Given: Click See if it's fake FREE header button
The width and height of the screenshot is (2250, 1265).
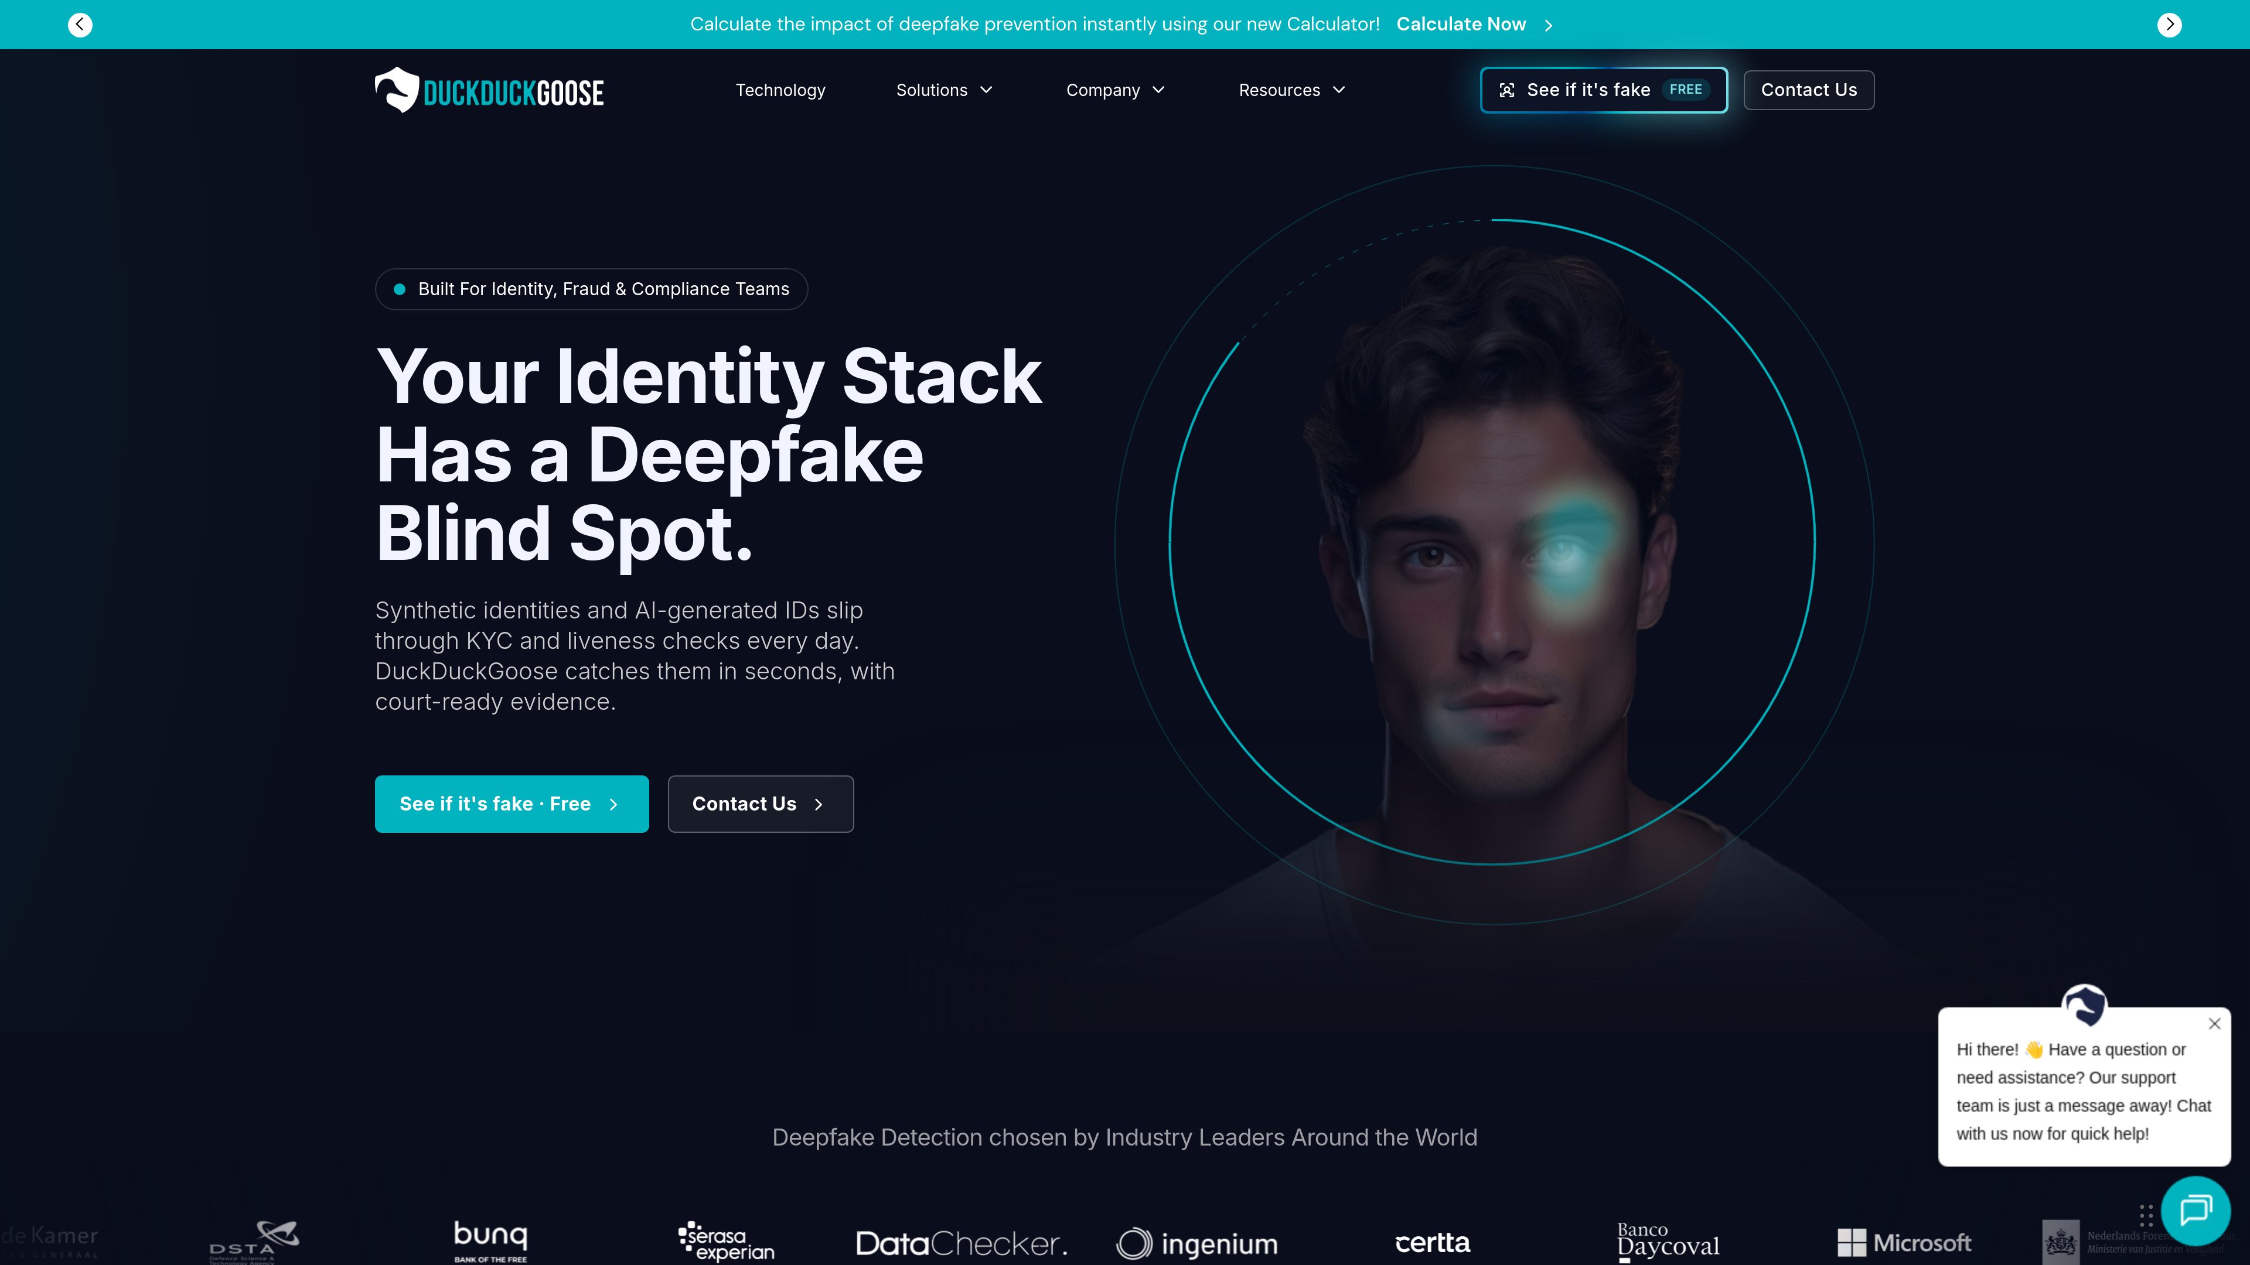Looking at the screenshot, I should [1604, 90].
